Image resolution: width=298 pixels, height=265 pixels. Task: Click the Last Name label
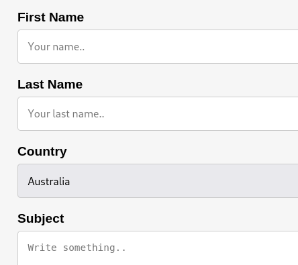(x=50, y=85)
